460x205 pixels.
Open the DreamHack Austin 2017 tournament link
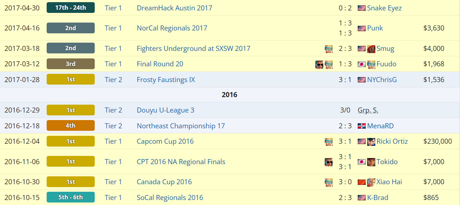click(174, 8)
